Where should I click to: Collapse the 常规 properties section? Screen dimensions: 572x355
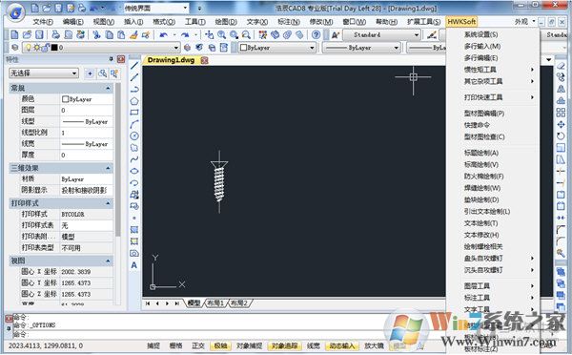click(108, 88)
